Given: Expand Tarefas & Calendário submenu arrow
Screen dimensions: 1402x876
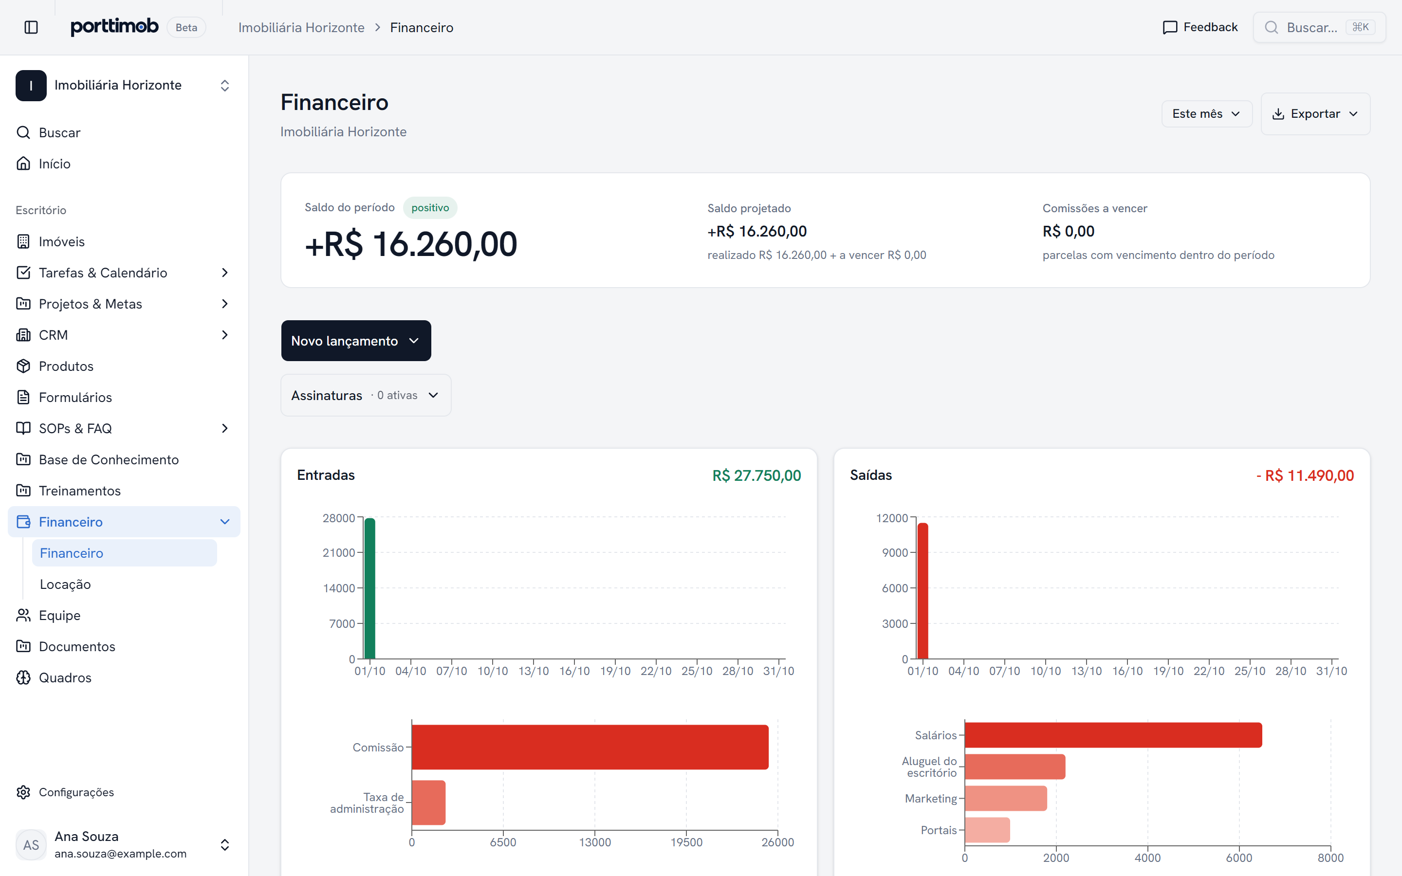Looking at the screenshot, I should (225, 273).
